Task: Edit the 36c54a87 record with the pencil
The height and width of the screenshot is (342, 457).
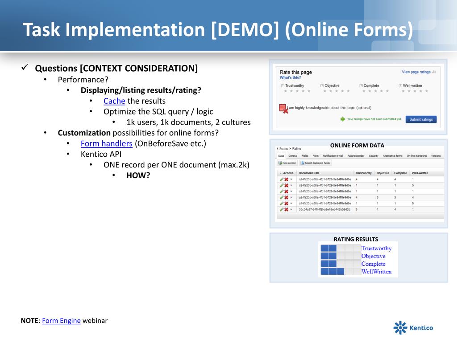Action: (282, 209)
